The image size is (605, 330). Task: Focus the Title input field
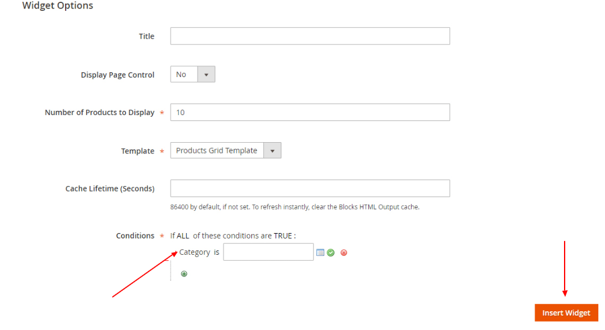tap(310, 36)
